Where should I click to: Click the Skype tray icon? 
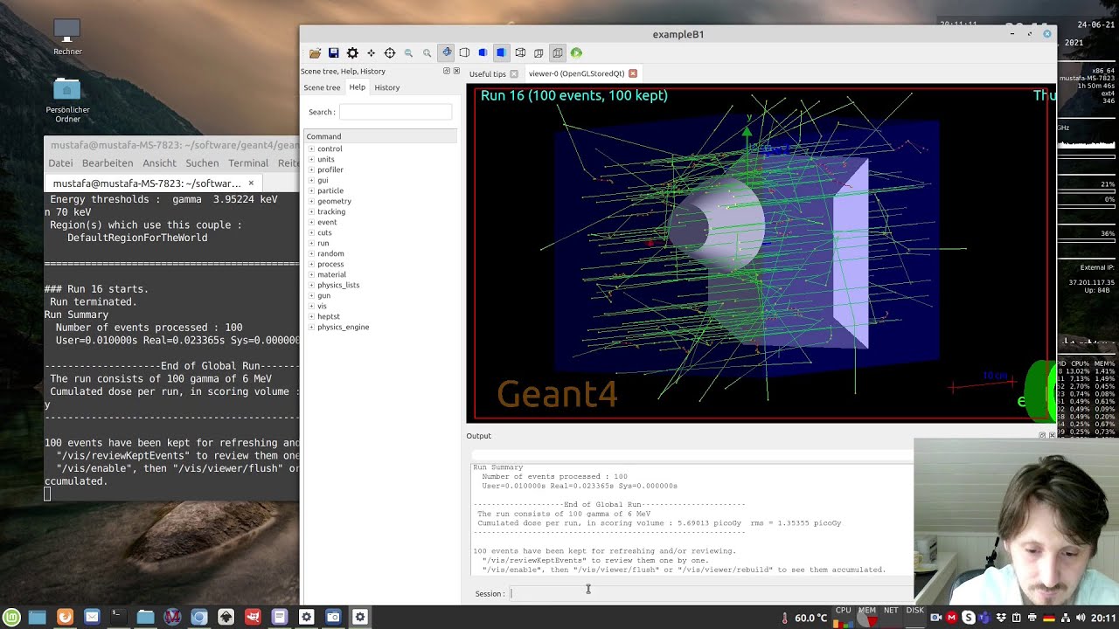click(x=970, y=618)
